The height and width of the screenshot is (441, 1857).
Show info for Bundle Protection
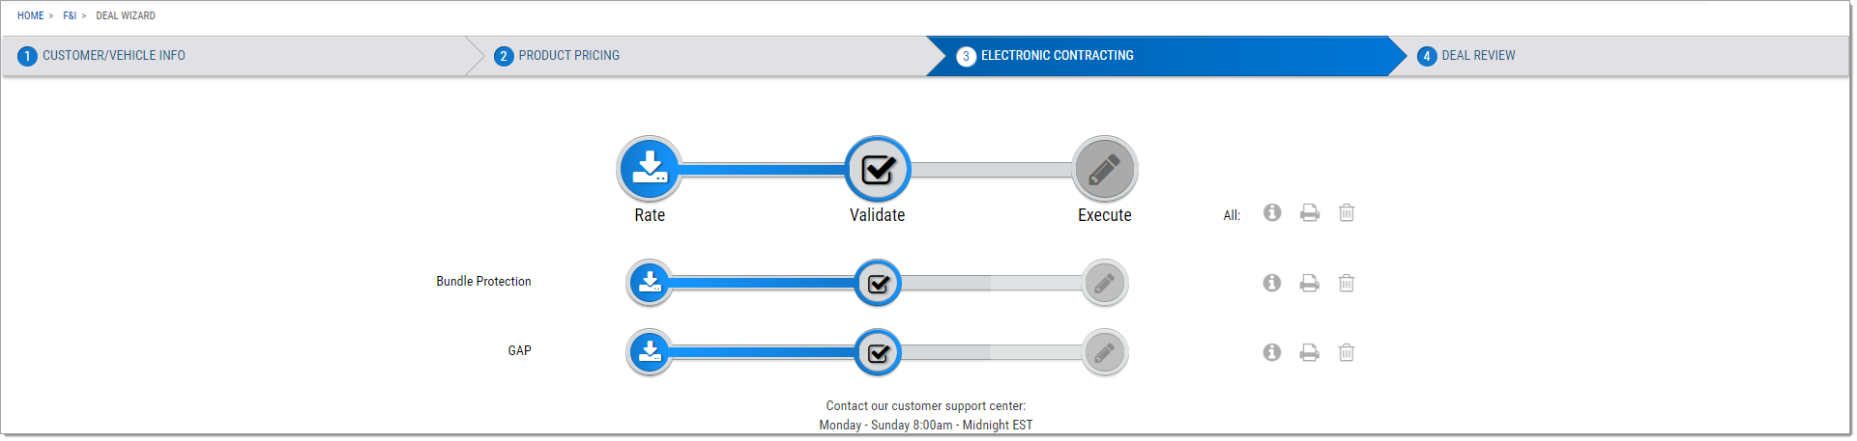click(1272, 283)
